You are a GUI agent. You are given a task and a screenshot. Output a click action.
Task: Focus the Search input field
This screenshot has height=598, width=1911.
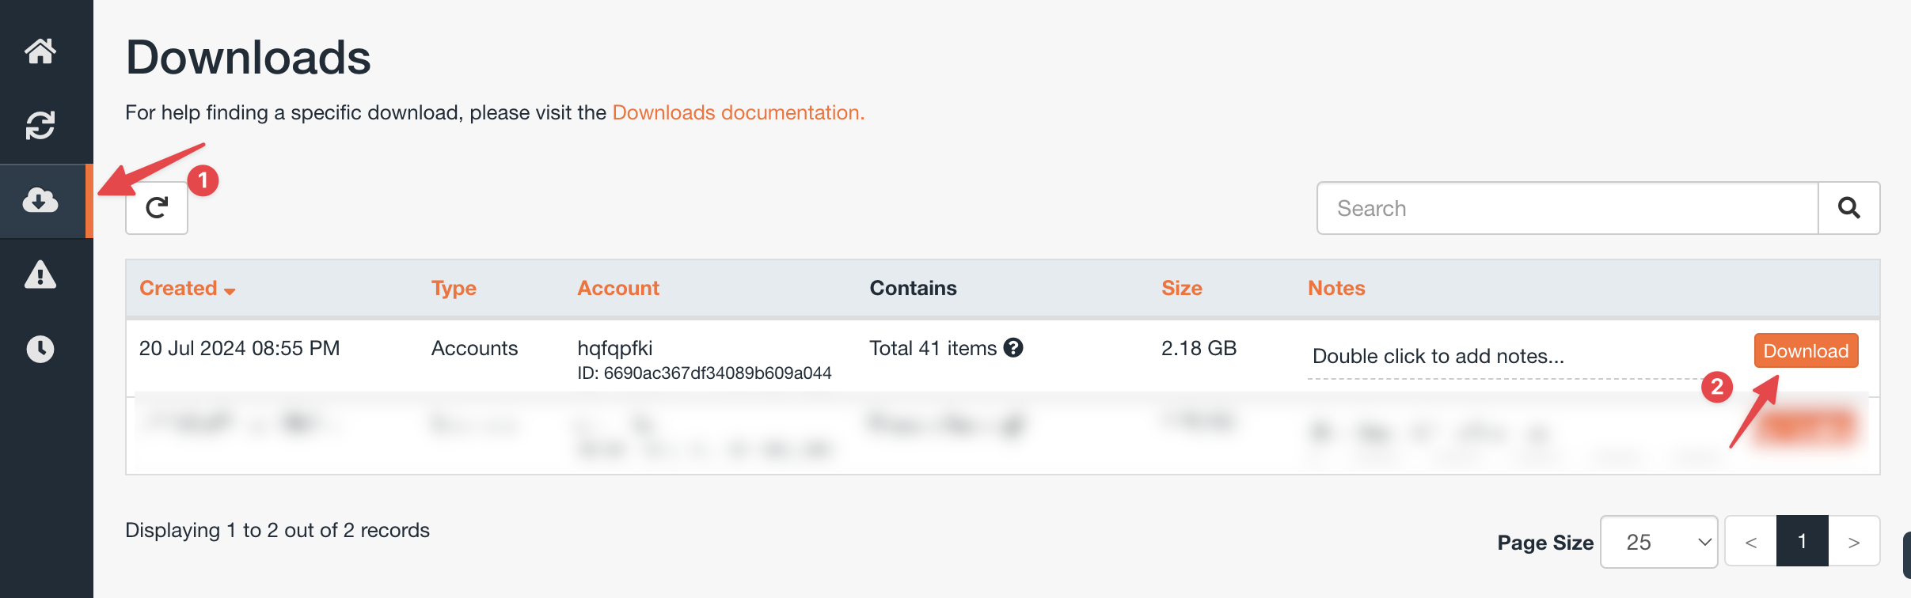tap(1567, 208)
